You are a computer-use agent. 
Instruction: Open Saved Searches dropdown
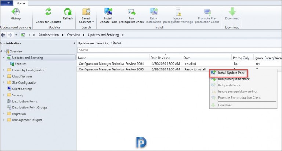[86, 16]
